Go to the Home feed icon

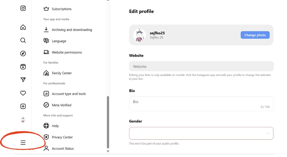pos(23,27)
